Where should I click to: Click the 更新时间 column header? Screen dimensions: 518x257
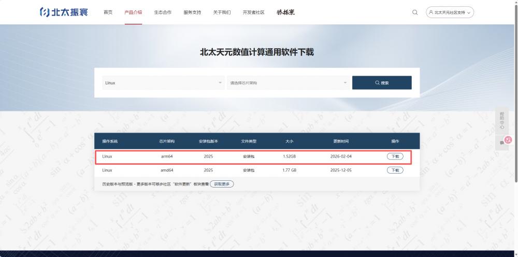click(x=341, y=141)
